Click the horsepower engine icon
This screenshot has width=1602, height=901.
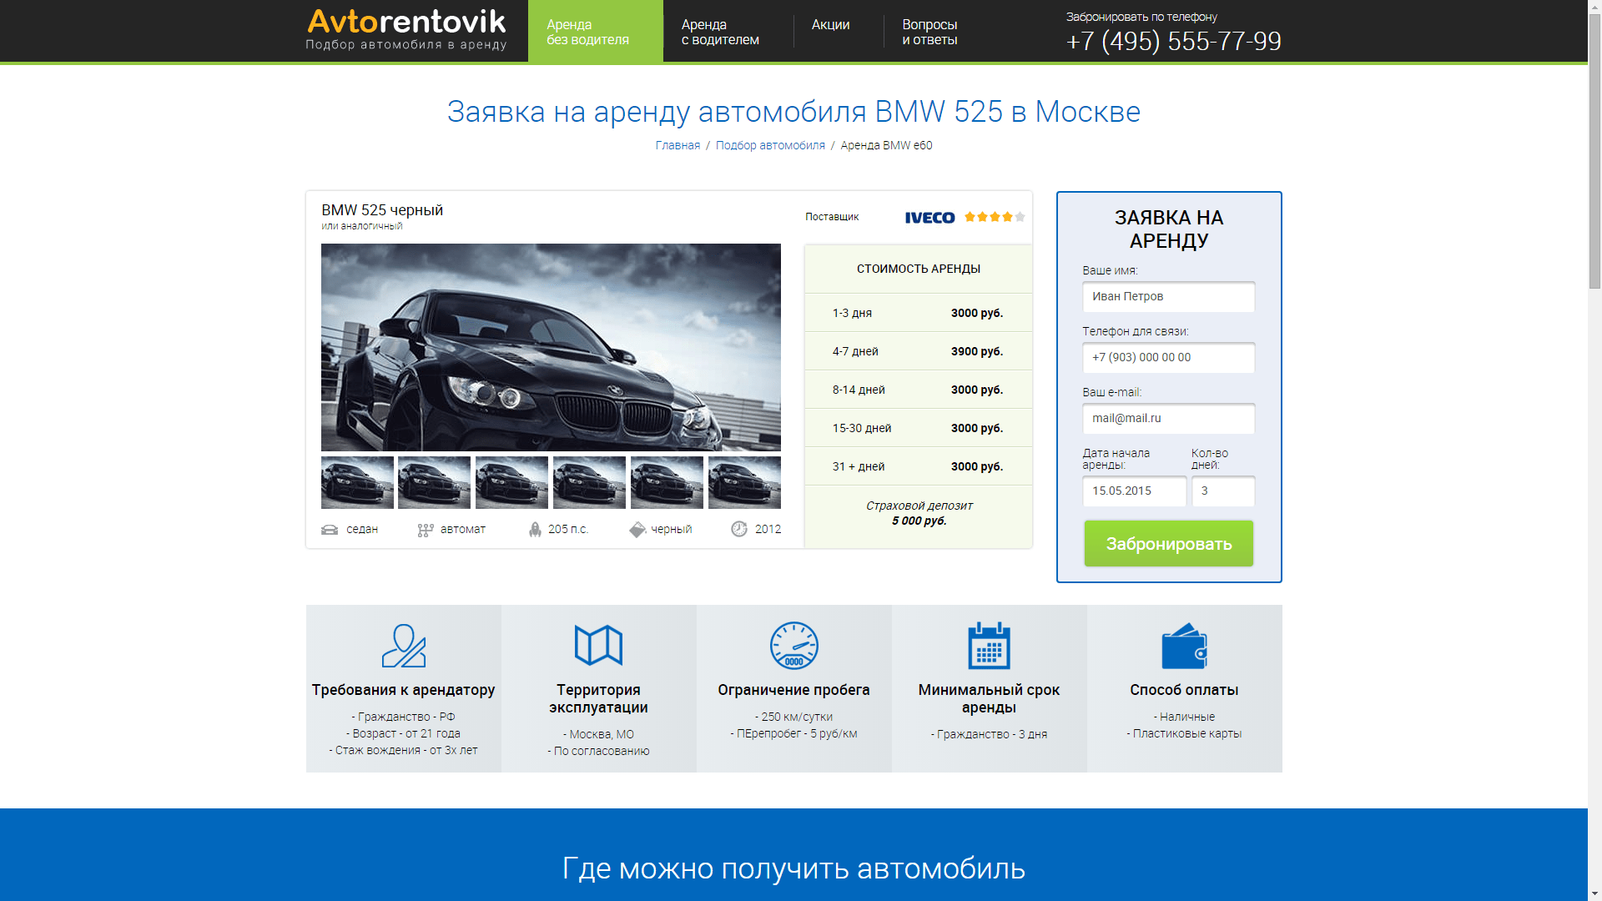coord(535,530)
